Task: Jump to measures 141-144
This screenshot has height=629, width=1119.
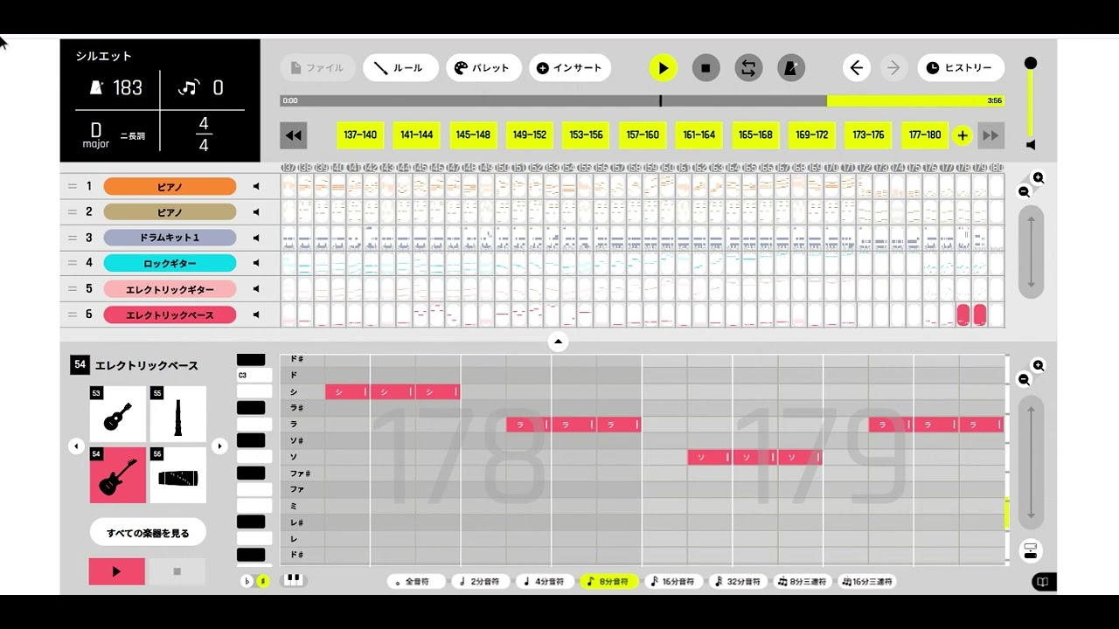Action: click(x=417, y=135)
